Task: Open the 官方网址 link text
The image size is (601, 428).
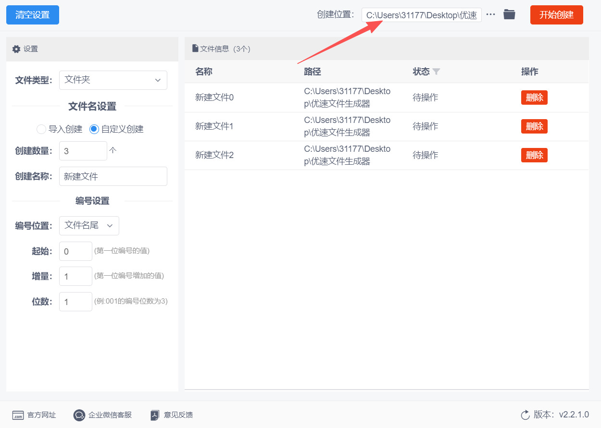Action: 41,415
